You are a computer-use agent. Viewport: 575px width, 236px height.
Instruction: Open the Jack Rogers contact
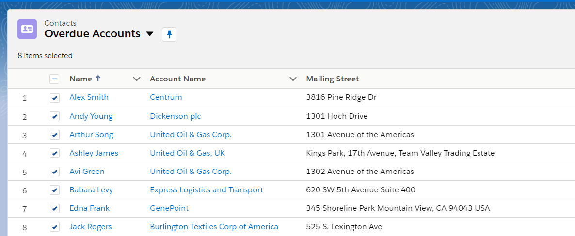pyautogui.click(x=91, y=227)
